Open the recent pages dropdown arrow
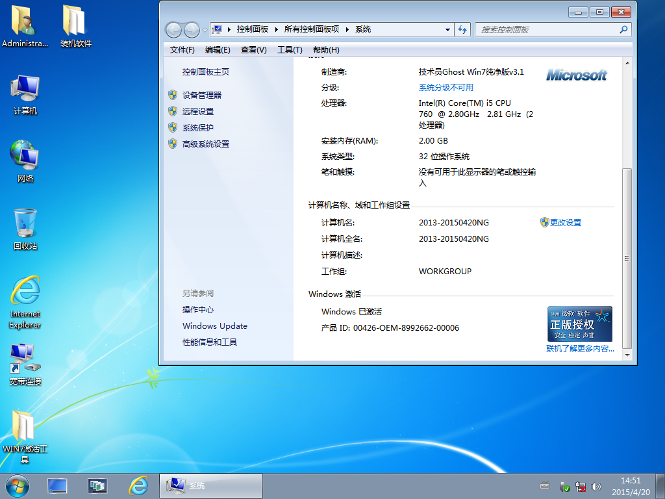The image size is (665, 499). (x=205, y=30)
